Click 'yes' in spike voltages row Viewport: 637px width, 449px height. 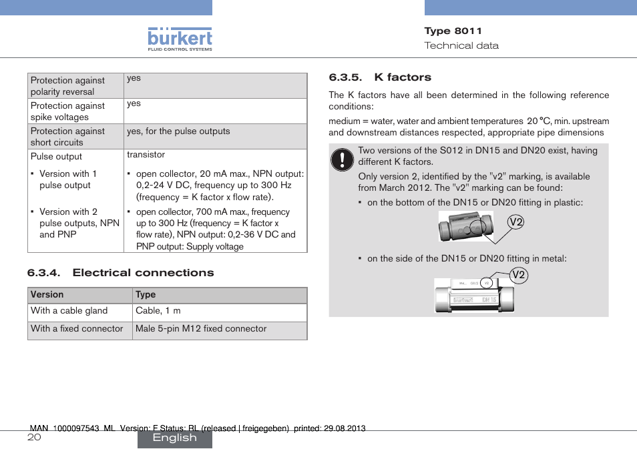(134, 103)
